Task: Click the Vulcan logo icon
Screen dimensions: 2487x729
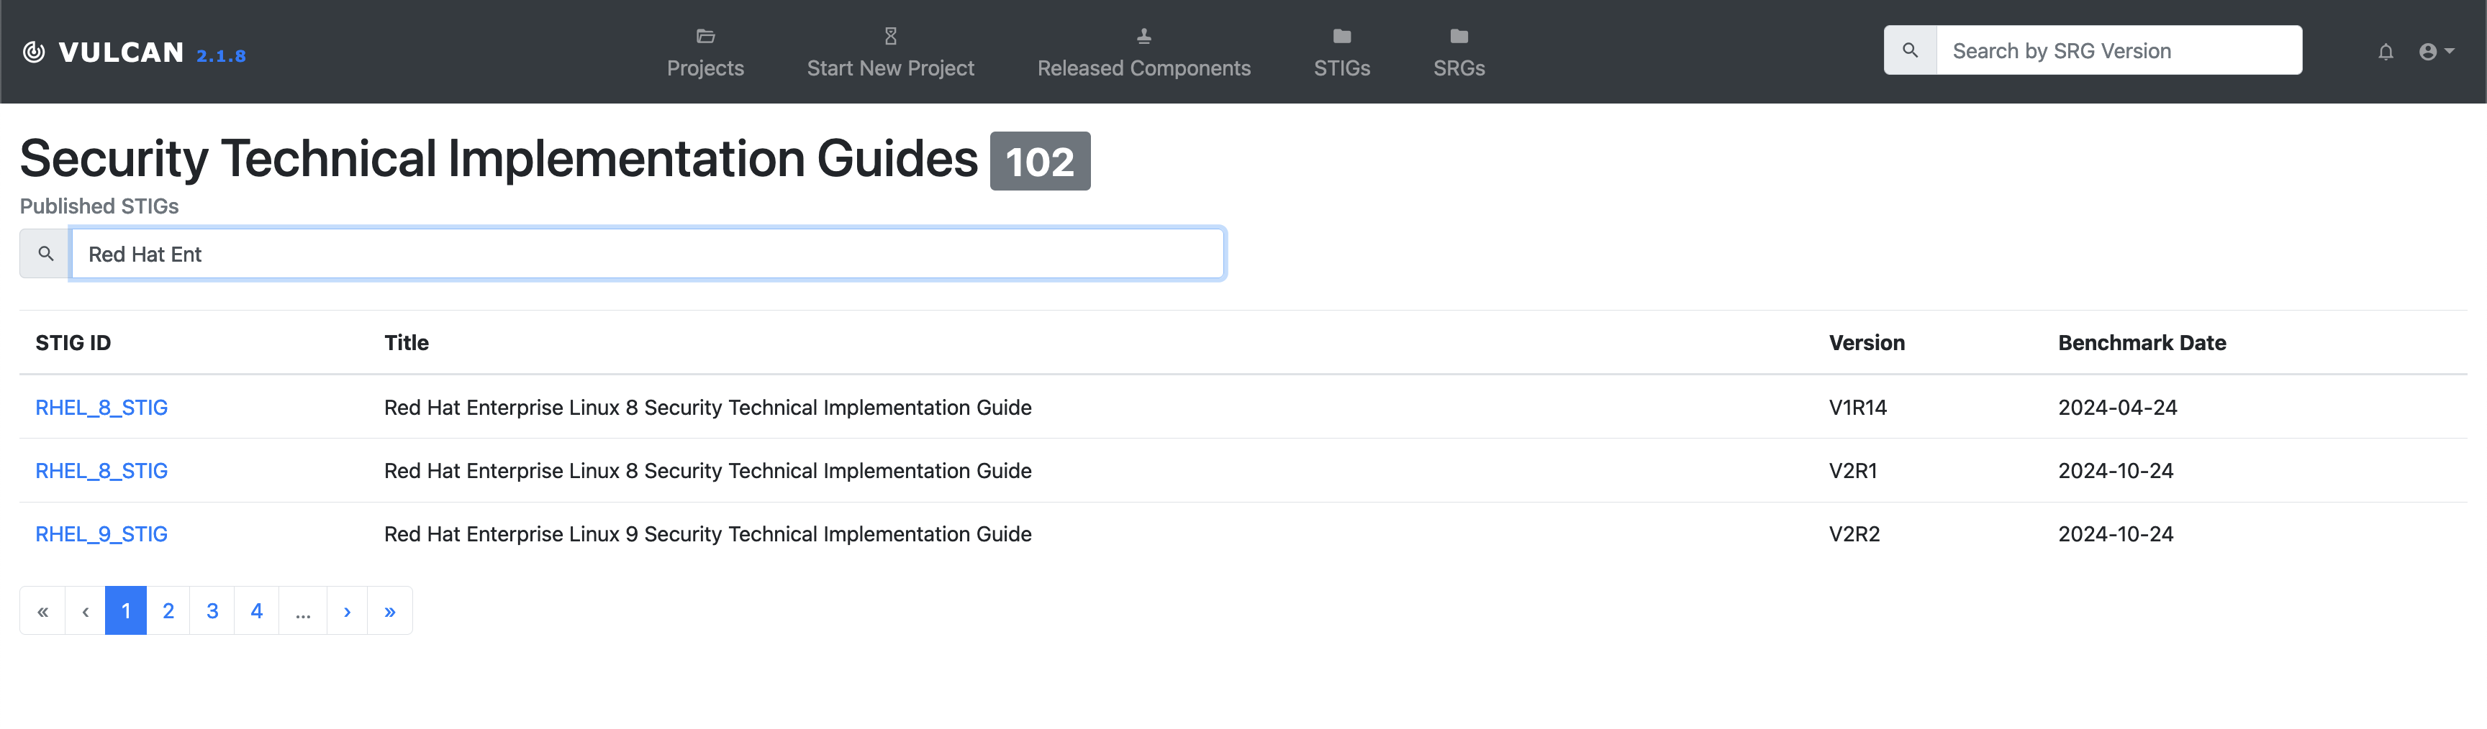Action: pyautogui.click(x=34, y=52)
